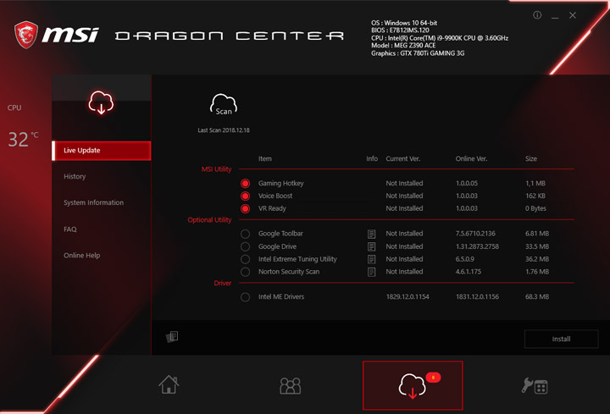Select the Live Update cloud download icon in bottom bar
The width and height of the screenshot is (610, 414).
click(412, 385)
